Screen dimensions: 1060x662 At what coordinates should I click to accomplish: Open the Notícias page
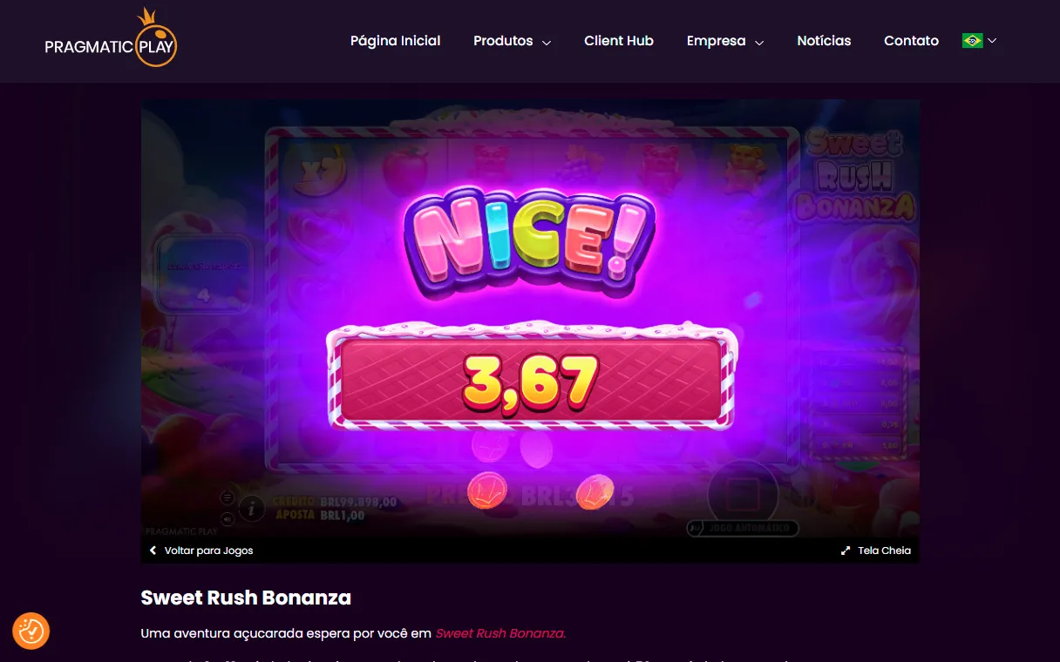click(824, 41)
